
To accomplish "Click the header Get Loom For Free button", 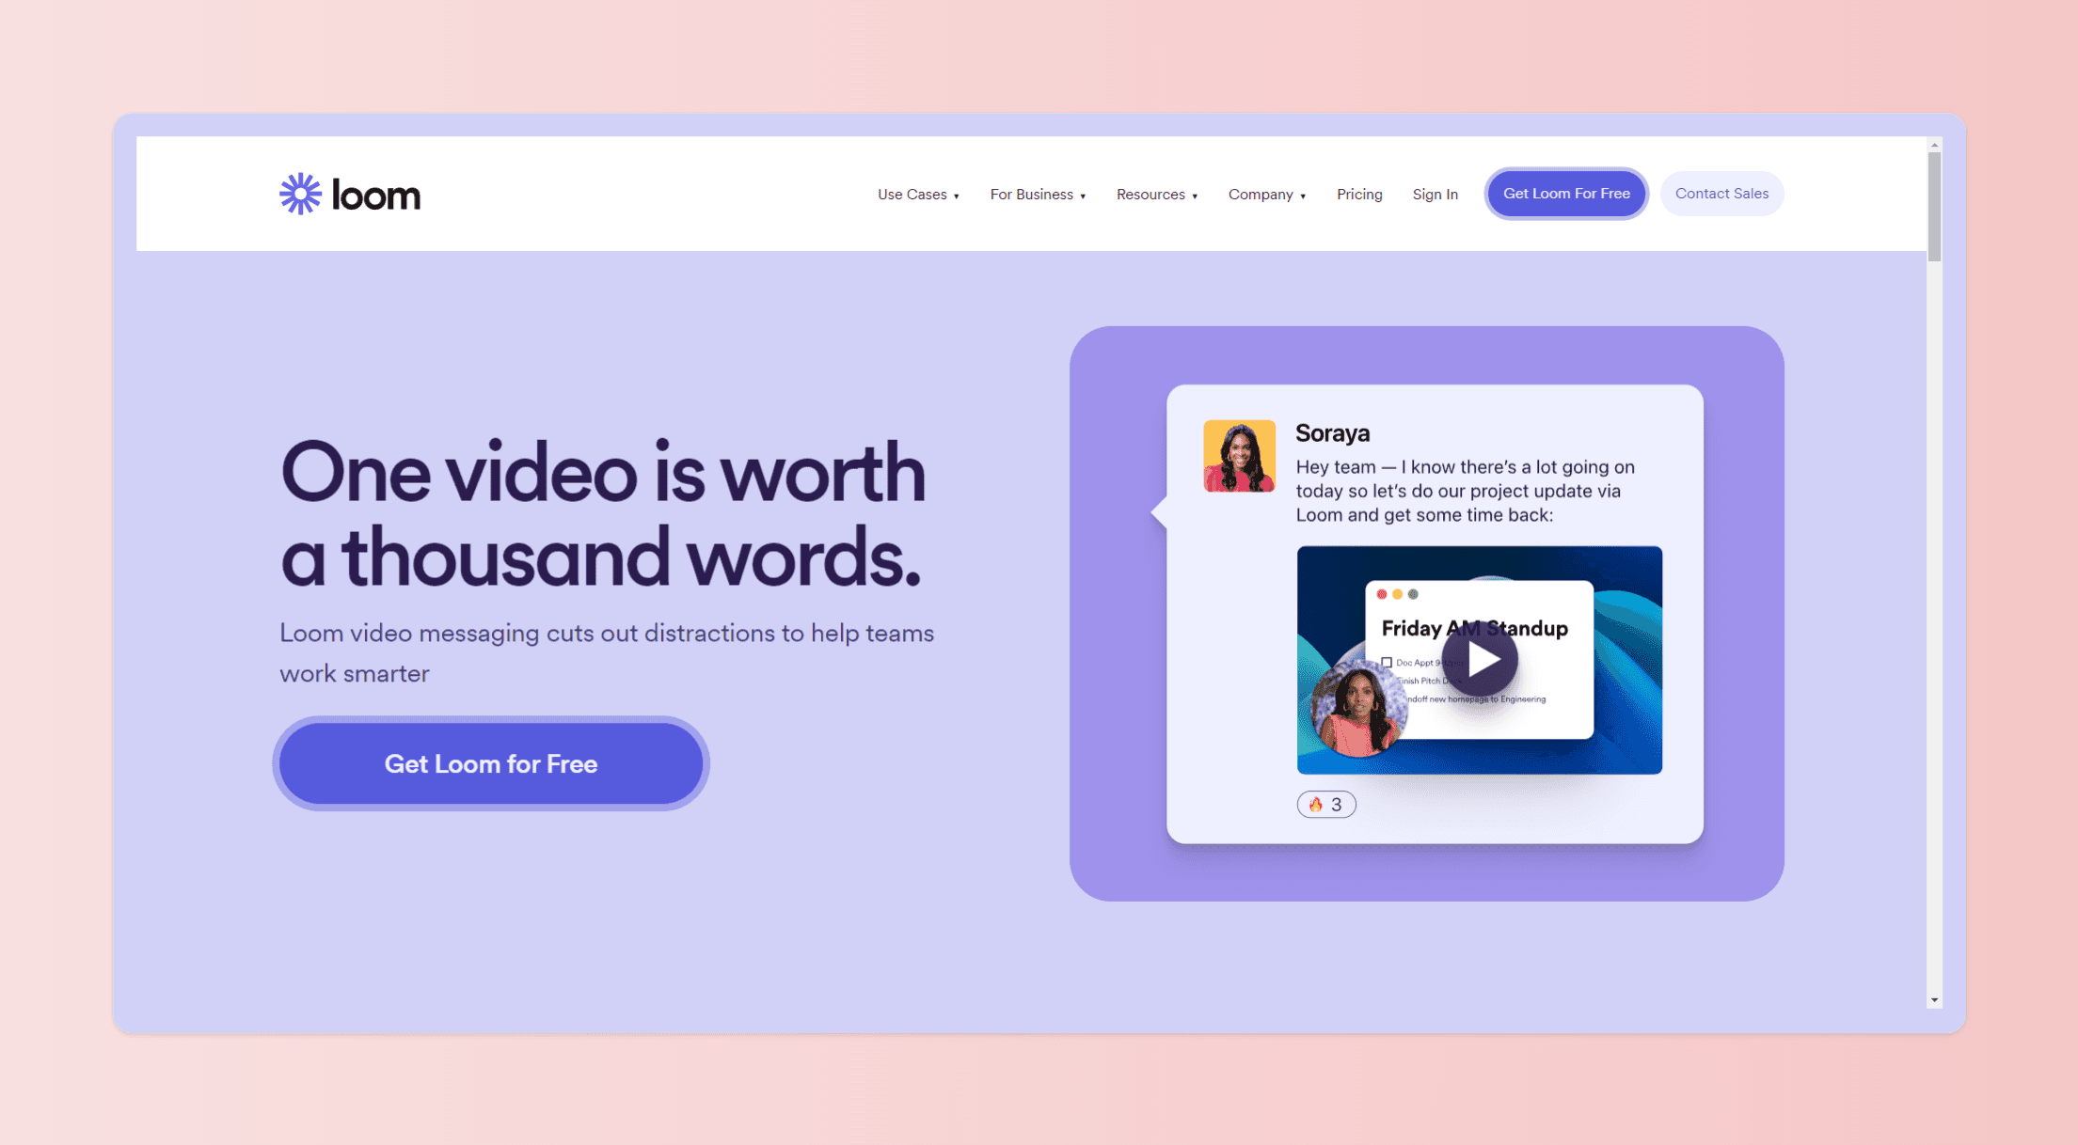I will tap(1566, 194).
